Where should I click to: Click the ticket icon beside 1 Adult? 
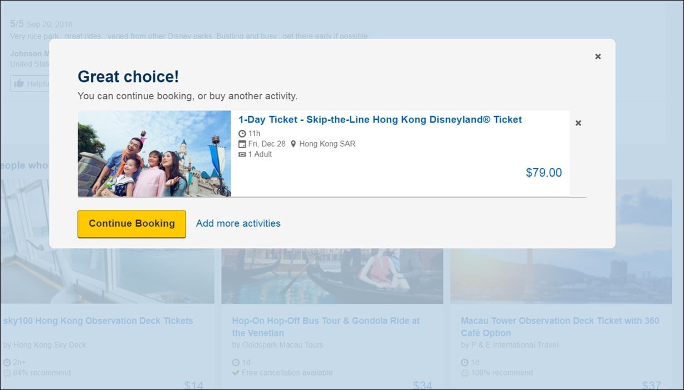pyautogui.click(x=242, y=154)
